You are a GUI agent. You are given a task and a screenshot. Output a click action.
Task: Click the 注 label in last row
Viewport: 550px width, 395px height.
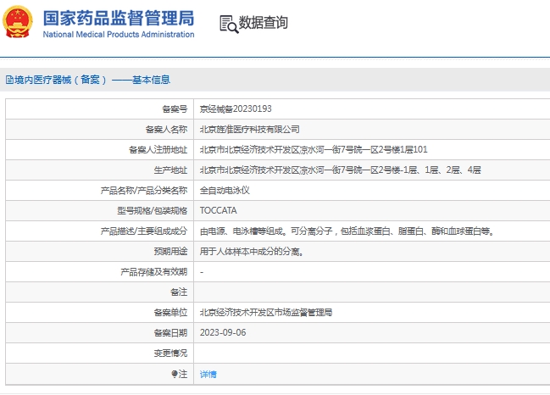pyautogui.click(x=183, y=375)
